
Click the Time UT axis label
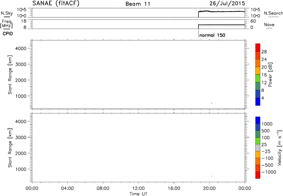(x=138, y=194)
